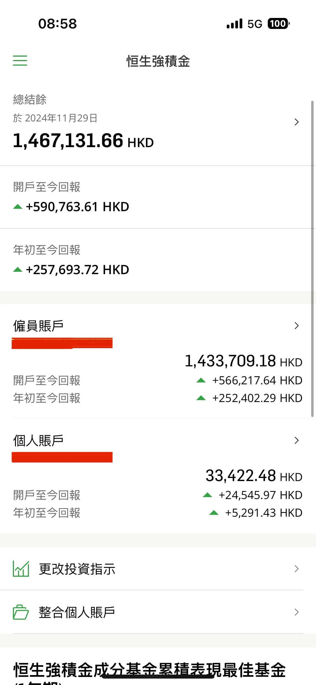Tap the green triangle next to +590,763.61 HKD
316x685 pixels.
(18, 206)
